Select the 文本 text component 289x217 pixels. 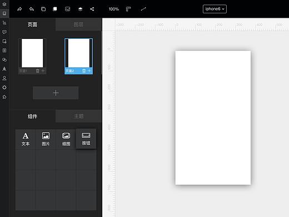click(x=26, y=139)
